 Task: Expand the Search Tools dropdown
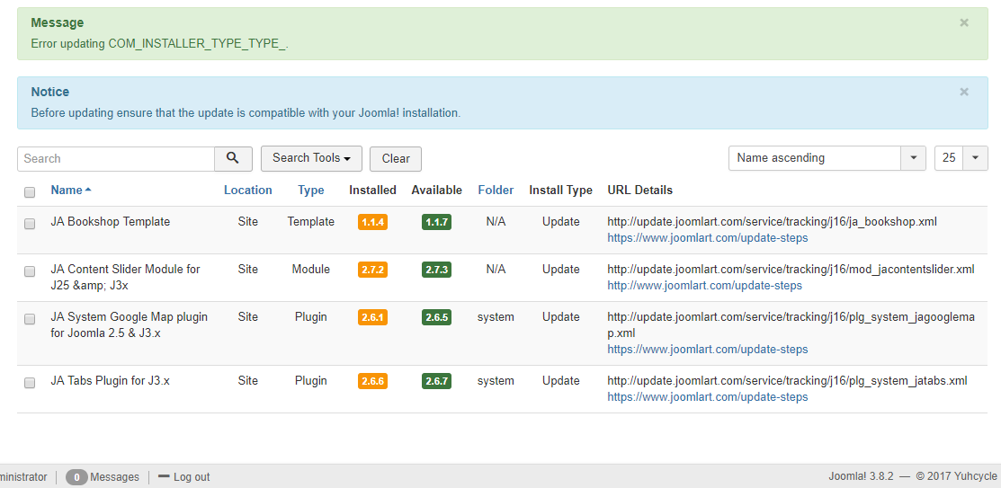[311, 158]
